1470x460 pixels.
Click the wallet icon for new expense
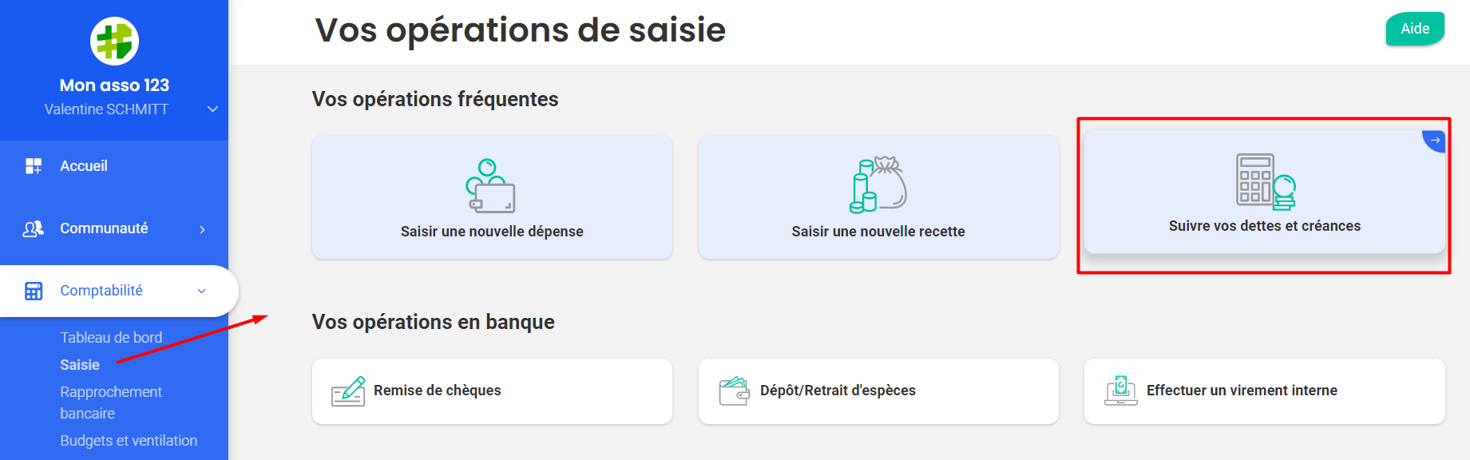pyautogui.click(x=490, y=185)
